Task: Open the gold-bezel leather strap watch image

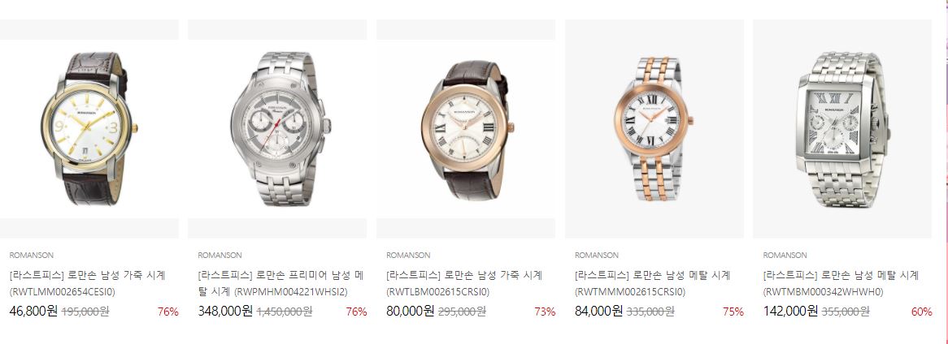Action: (x=89, y=128)
